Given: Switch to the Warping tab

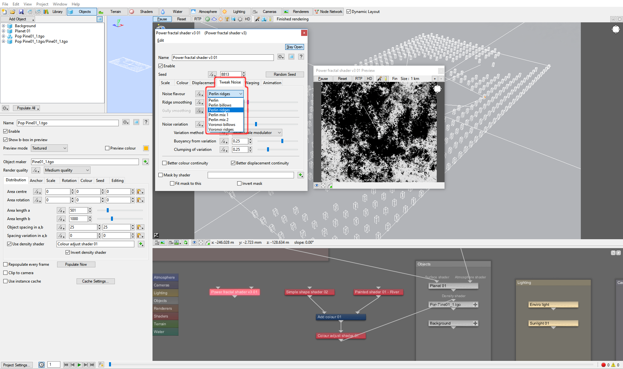Looking at the screenshot, I should coord(252,83).
